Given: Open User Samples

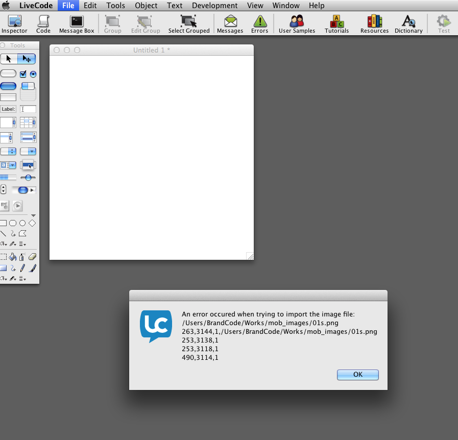Looking at the screenshot, I should tap(297, 24).
